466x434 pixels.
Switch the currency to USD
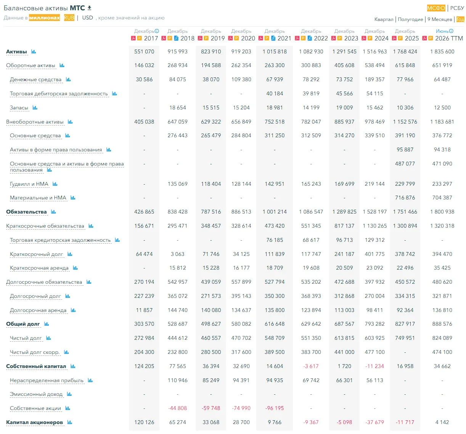coord(88,18)
